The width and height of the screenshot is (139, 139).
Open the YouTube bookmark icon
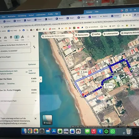tap(78, 28)
